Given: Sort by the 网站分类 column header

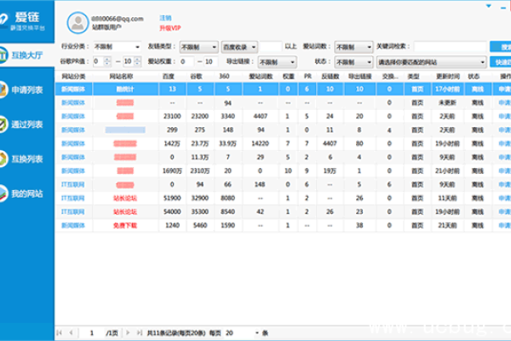Looking at the screenshot, I should [73, 77].
